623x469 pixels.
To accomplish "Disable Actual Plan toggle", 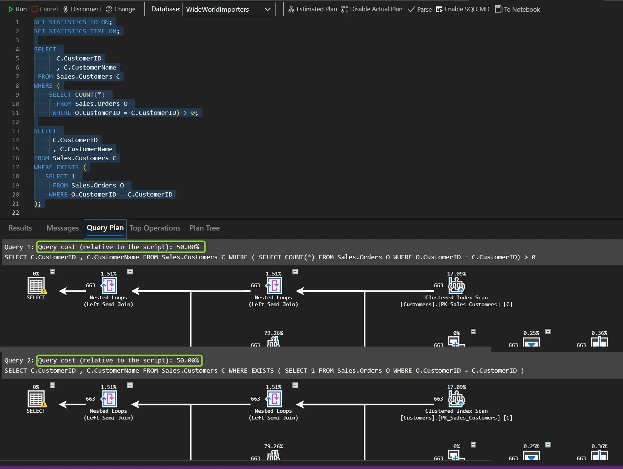I will pyautogui.click(x=372, y=9).
